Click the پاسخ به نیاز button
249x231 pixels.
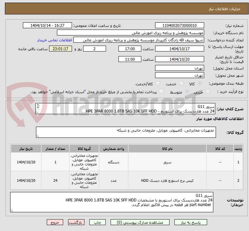tap(190, 222)
